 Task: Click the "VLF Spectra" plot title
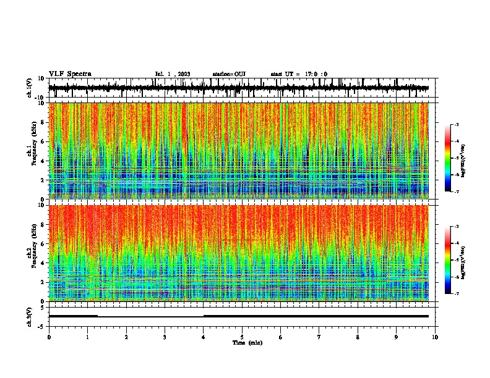tap(70, 74)
